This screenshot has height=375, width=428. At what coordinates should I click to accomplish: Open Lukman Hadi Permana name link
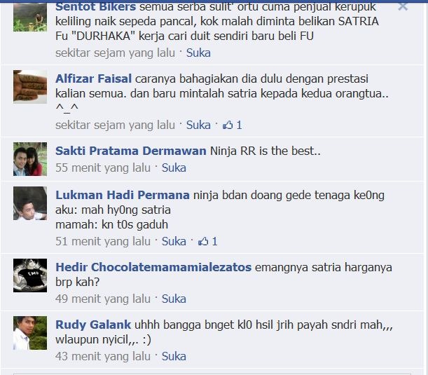[x=123, y=195]
